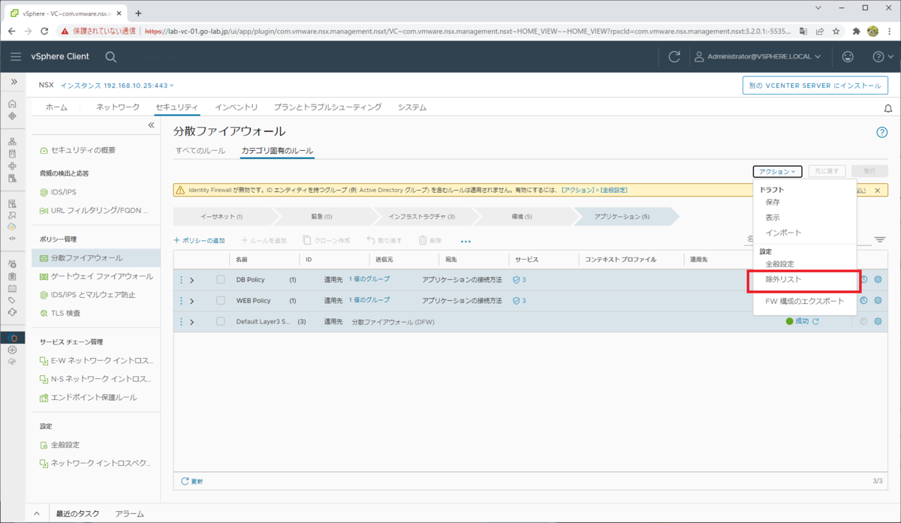This screenshot has width=901, height=523.
Task: Tick the DB Policy checkbox
Action: click(221, 280)
